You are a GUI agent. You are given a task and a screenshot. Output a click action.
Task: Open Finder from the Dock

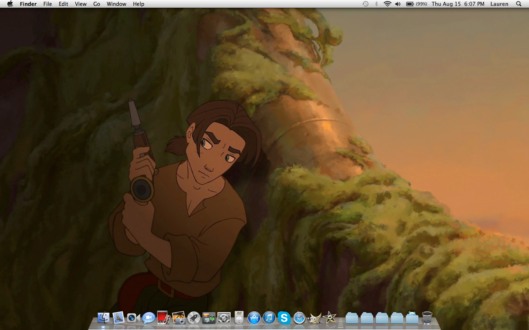click(x=103, y=318)
